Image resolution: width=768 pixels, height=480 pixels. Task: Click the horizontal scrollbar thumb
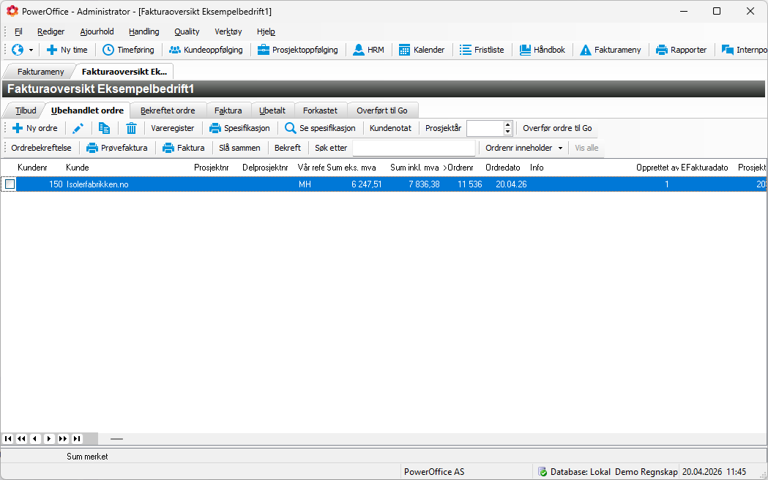(116, 438)
